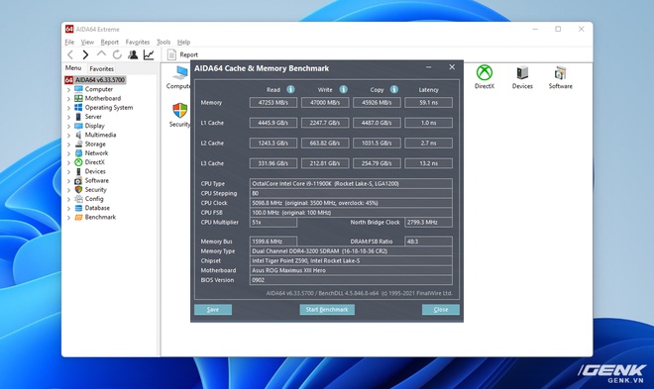Switch to the Favorites tab
The image size is (654, 389).
coord(101,68)
